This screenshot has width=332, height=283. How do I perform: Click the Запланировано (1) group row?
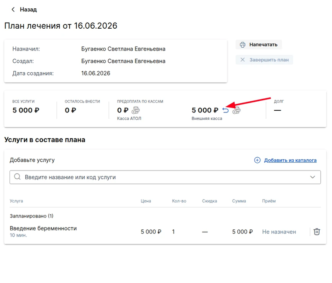32,216
